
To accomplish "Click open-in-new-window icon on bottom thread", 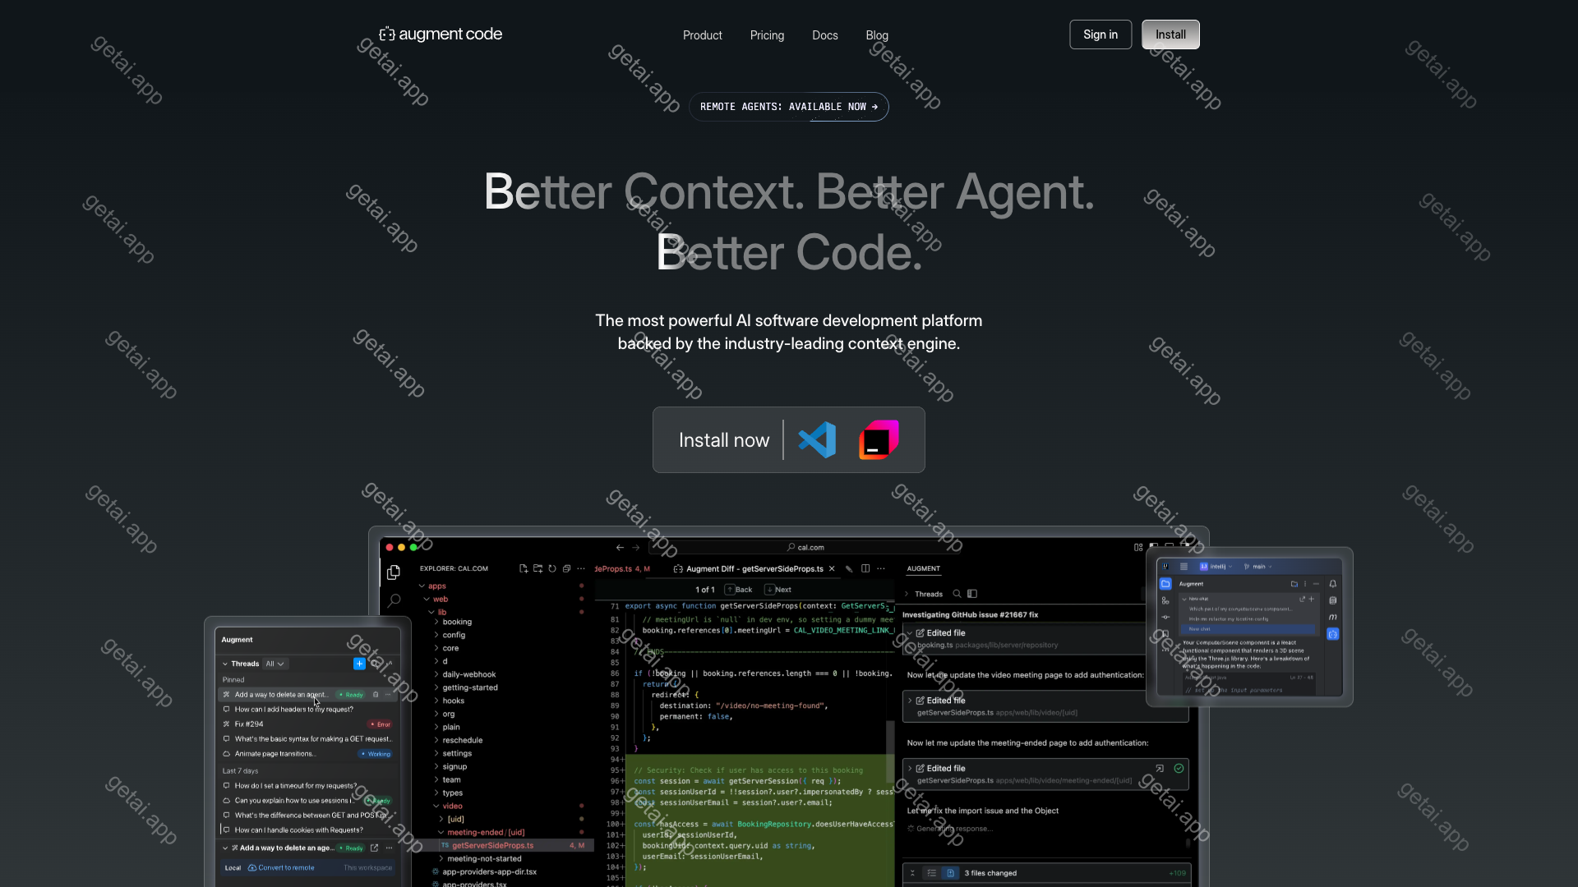I will pos(374,848).
